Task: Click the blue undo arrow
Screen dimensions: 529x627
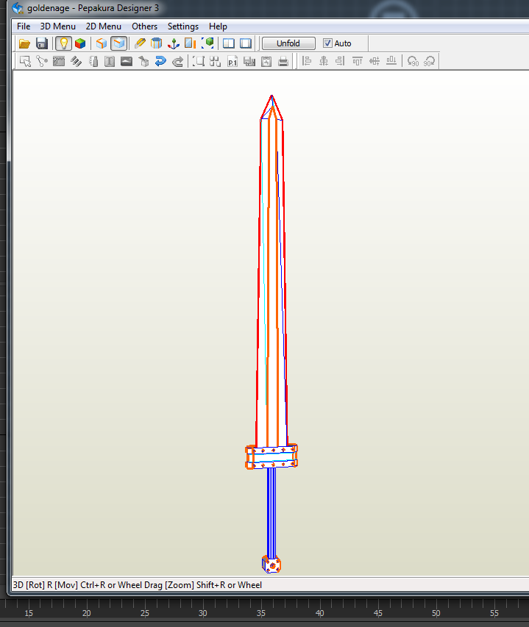Action: pos(160,61)
